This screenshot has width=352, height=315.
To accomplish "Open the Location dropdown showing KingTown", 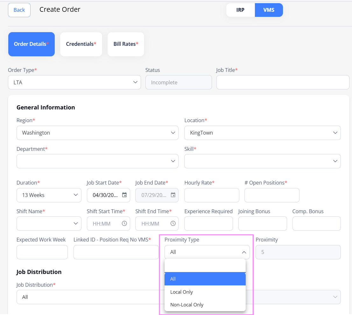I will click(x=263, y=133).
